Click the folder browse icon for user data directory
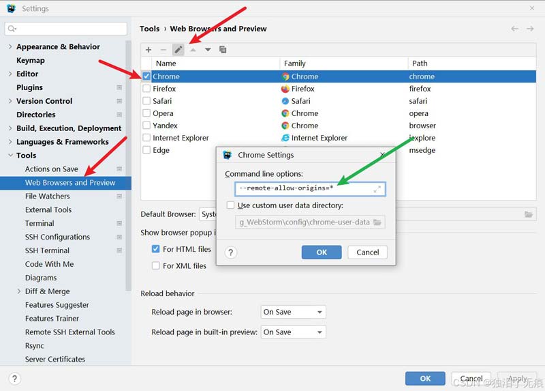This screenshot has width=545, height=391. click(x=378, y=222)
